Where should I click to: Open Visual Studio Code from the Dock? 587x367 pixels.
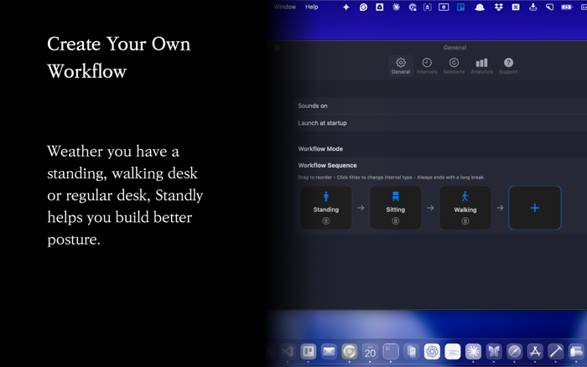click(288, 352)
